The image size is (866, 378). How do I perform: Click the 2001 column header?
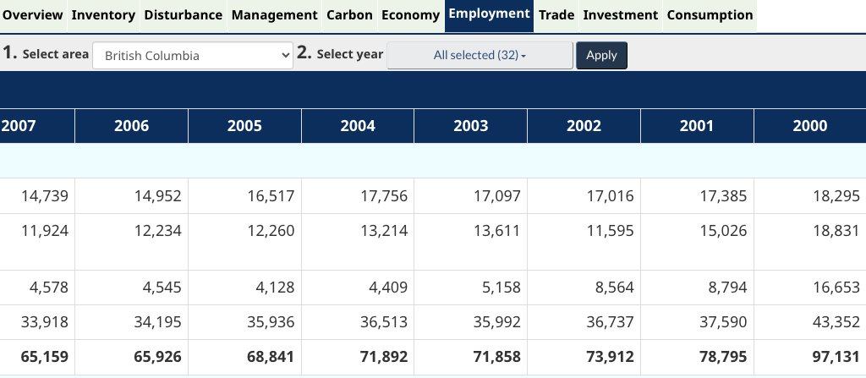pyautogui.click(x=697, y=125)
